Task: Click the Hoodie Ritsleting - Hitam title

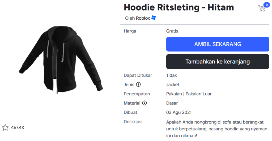Action: 179,7
